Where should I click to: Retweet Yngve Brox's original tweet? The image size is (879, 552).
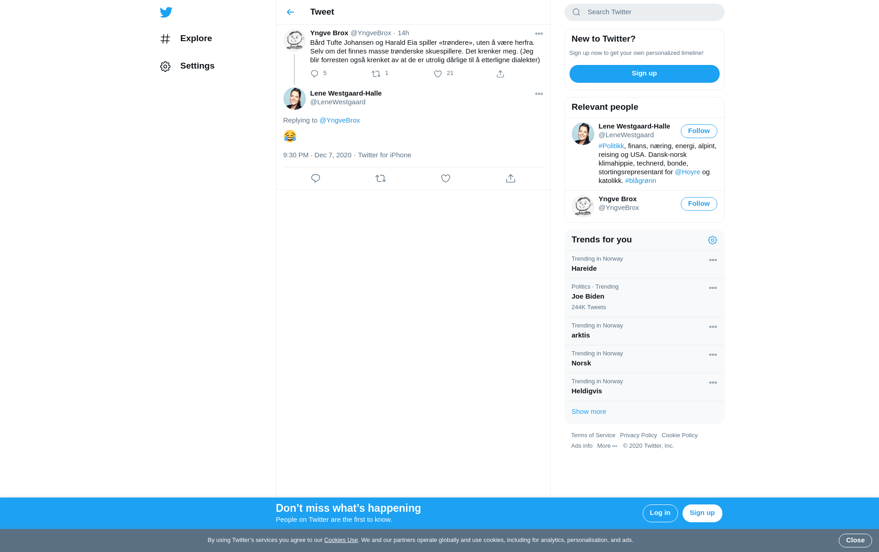tap(376, 74)
